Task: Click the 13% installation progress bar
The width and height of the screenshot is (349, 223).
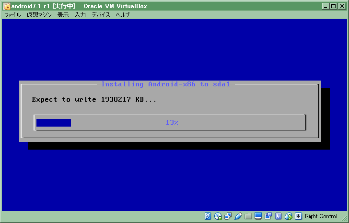Action: point(170,122)
